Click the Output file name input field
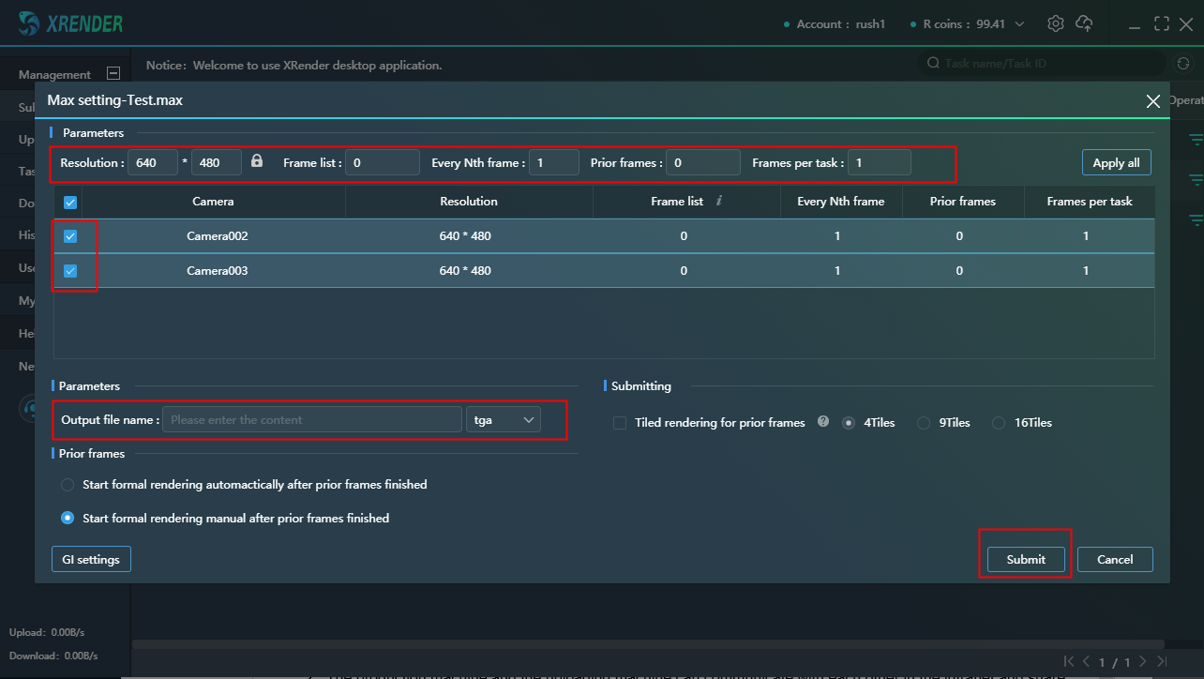Screen dimensions: 1204x679 point(311,420)
